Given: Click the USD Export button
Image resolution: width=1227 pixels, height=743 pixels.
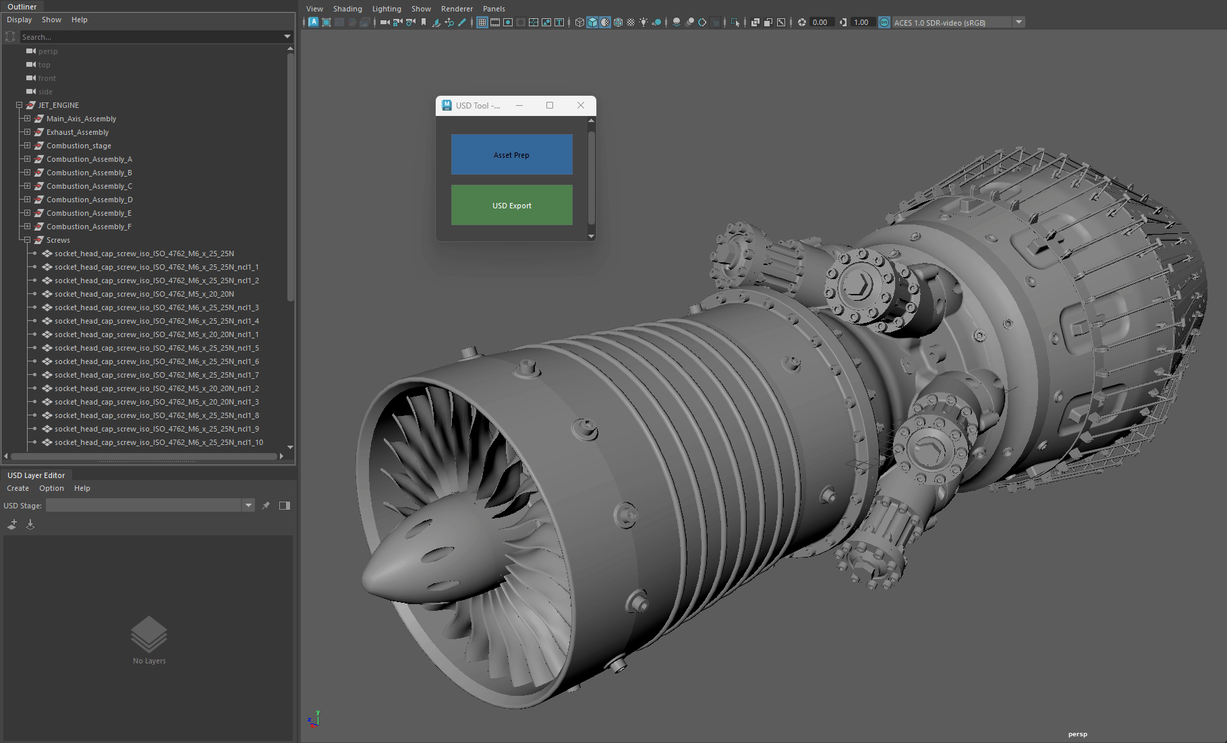Looking at the screenshot, I should tap(511, 205).
